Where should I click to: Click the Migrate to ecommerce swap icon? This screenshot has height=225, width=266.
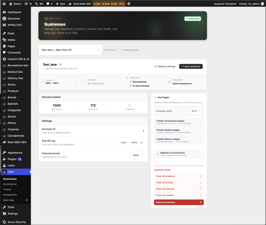tap(158, 154)
